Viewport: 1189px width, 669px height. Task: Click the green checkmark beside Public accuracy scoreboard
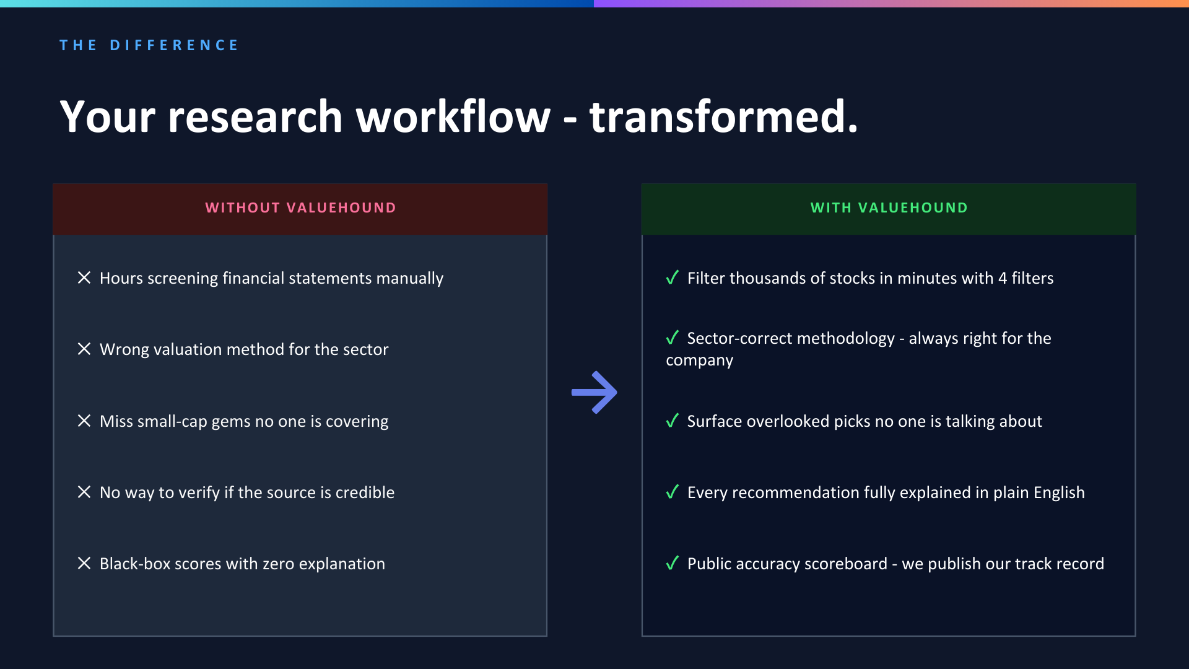672,563
